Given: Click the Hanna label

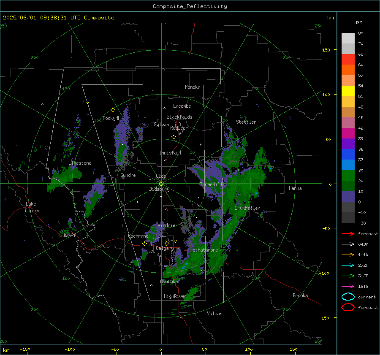Looking at the screenshot, I should [x=295, y=188].
